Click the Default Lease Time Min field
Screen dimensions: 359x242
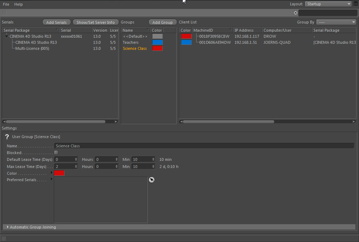click(141, 159)
